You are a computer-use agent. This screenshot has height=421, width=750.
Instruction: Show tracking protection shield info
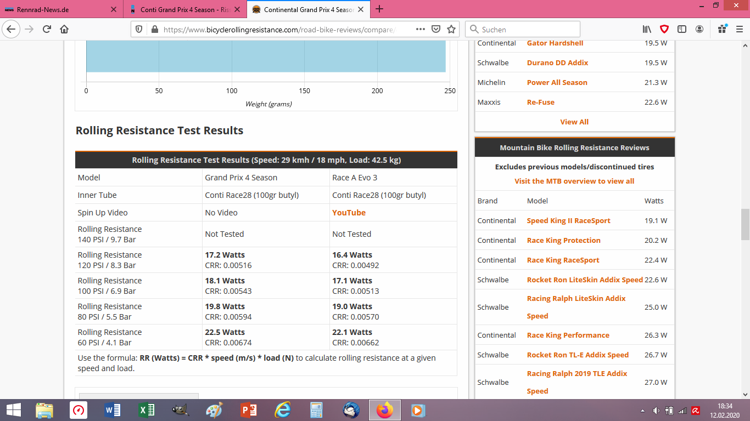(139, 30)
